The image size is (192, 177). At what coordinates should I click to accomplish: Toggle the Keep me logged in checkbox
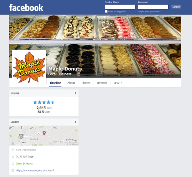click(106, 12)
